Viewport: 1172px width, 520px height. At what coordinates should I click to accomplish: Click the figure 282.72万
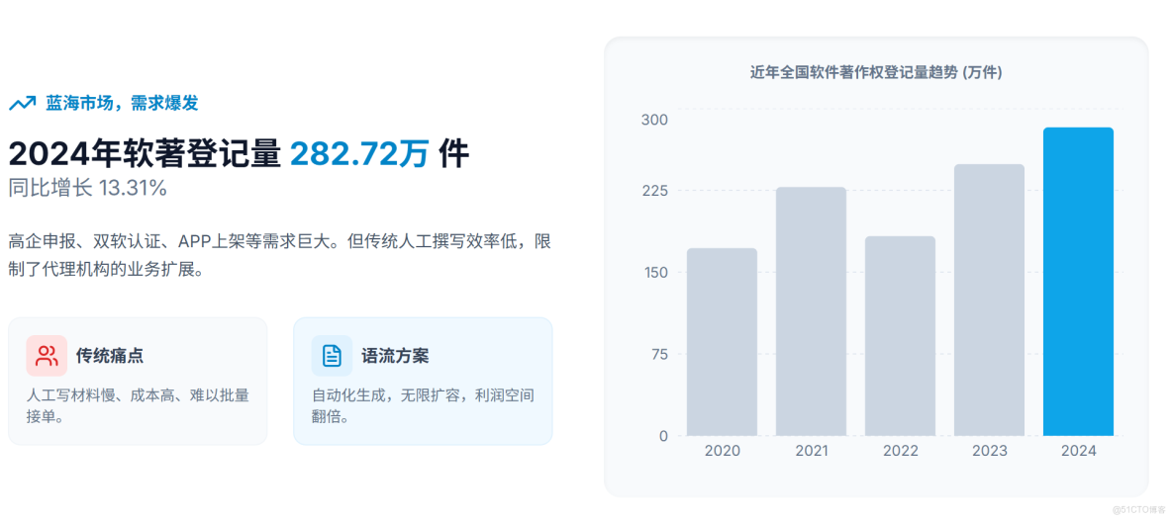tap(359, 153)
